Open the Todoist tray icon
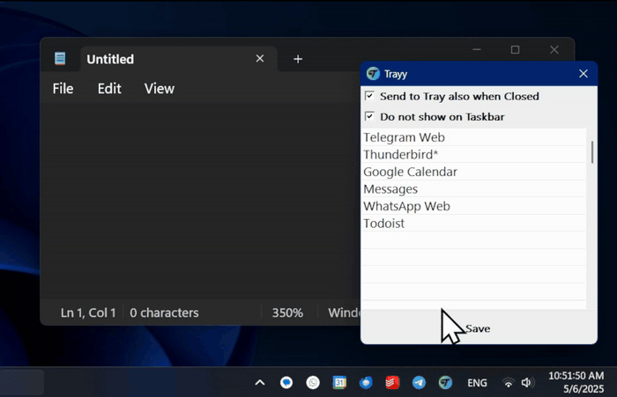Viewport: 617px width, 397px height. (x=392, y=382)
